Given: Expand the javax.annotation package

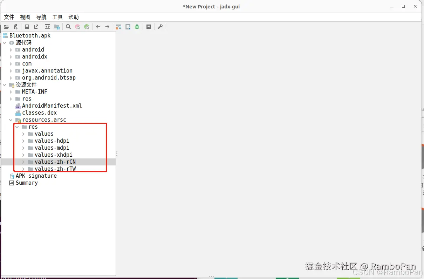Looking at the screenshot, I should click(x=11, y=71).
